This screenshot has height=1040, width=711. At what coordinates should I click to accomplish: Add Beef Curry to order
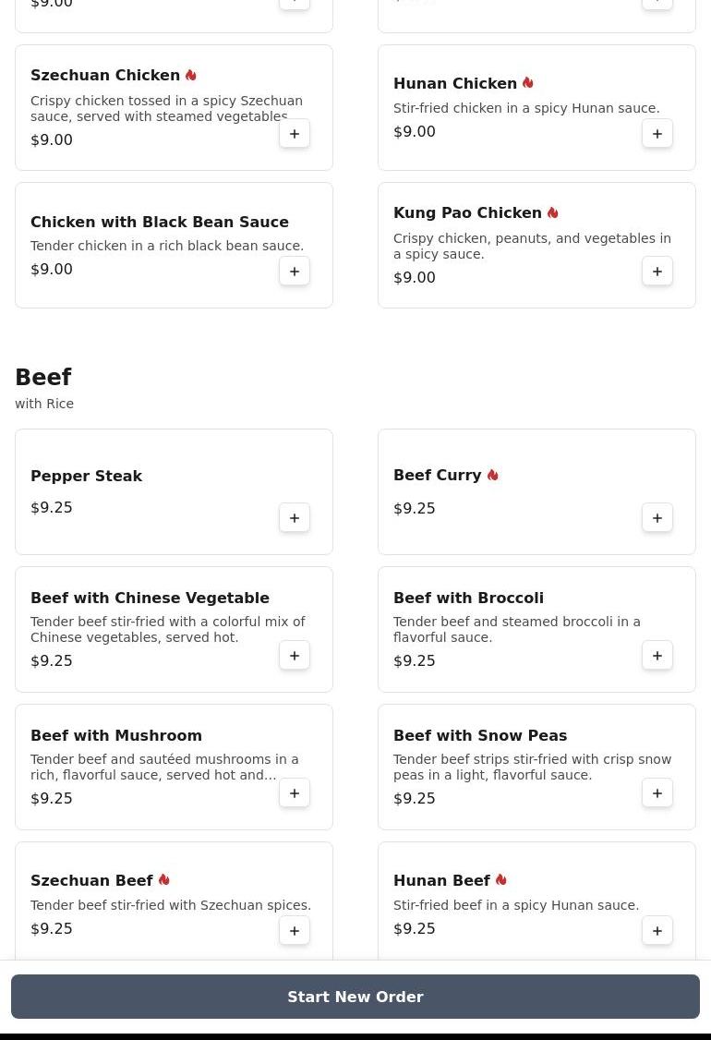(657, 518)
